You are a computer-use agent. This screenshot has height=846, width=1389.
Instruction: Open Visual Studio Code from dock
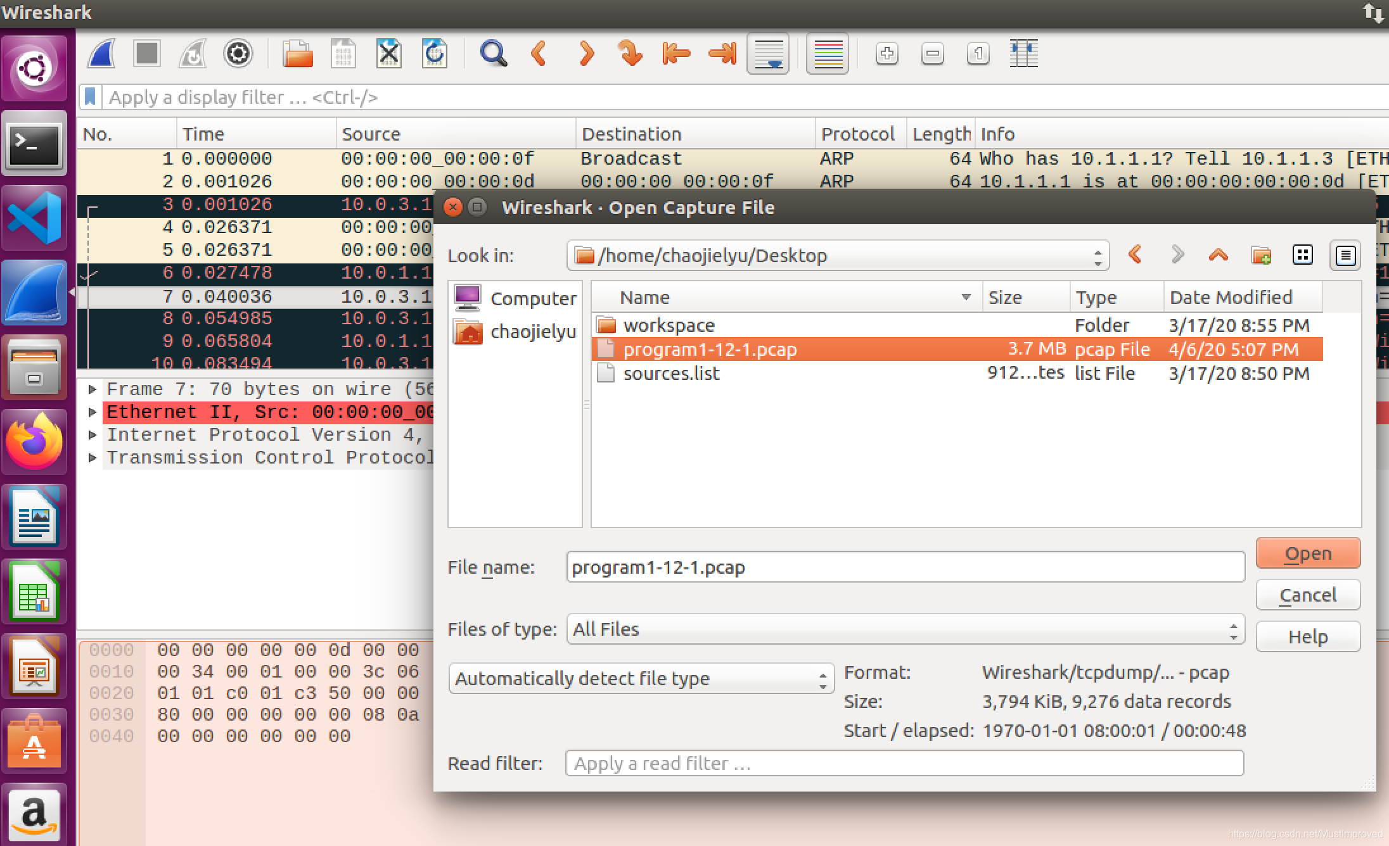tap(34, 218)
